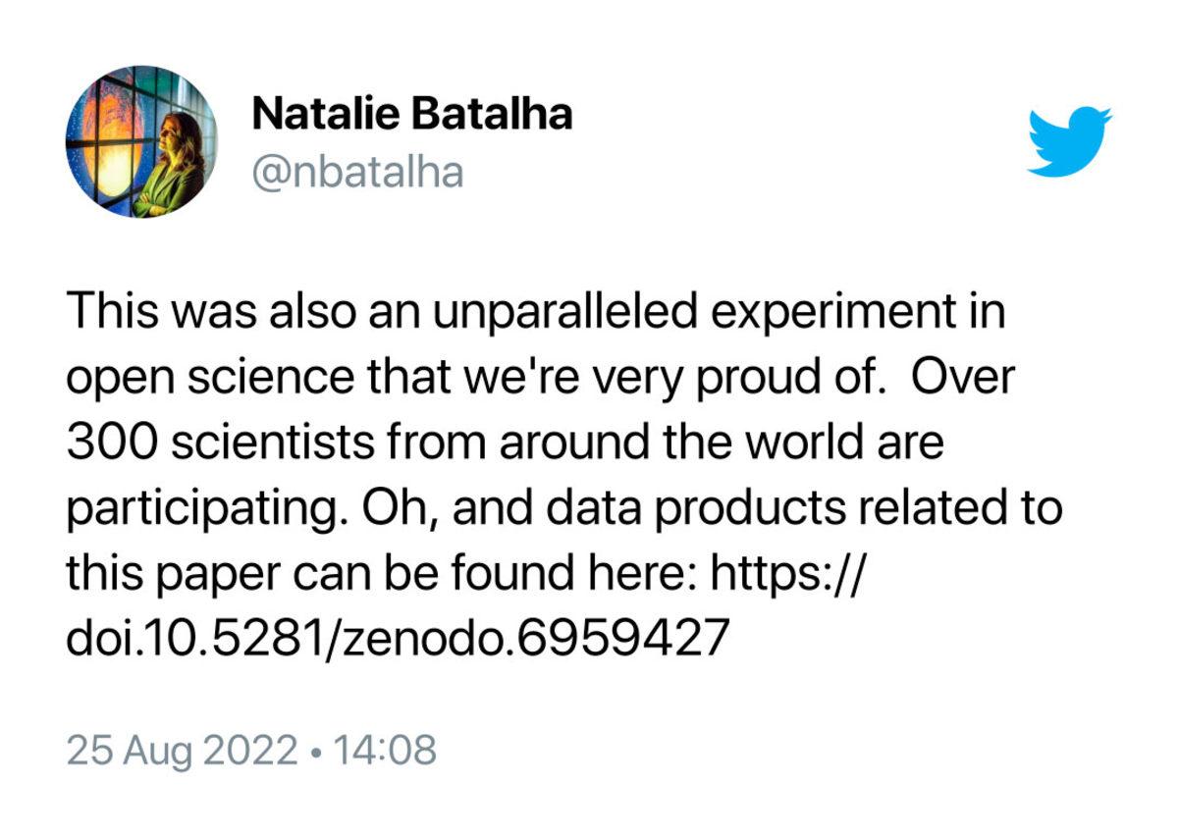Open the doi.10.5281/zenodo.6959427 link
The height and width of the screenshot is (836, 1178).
click(x=398, y=639)
